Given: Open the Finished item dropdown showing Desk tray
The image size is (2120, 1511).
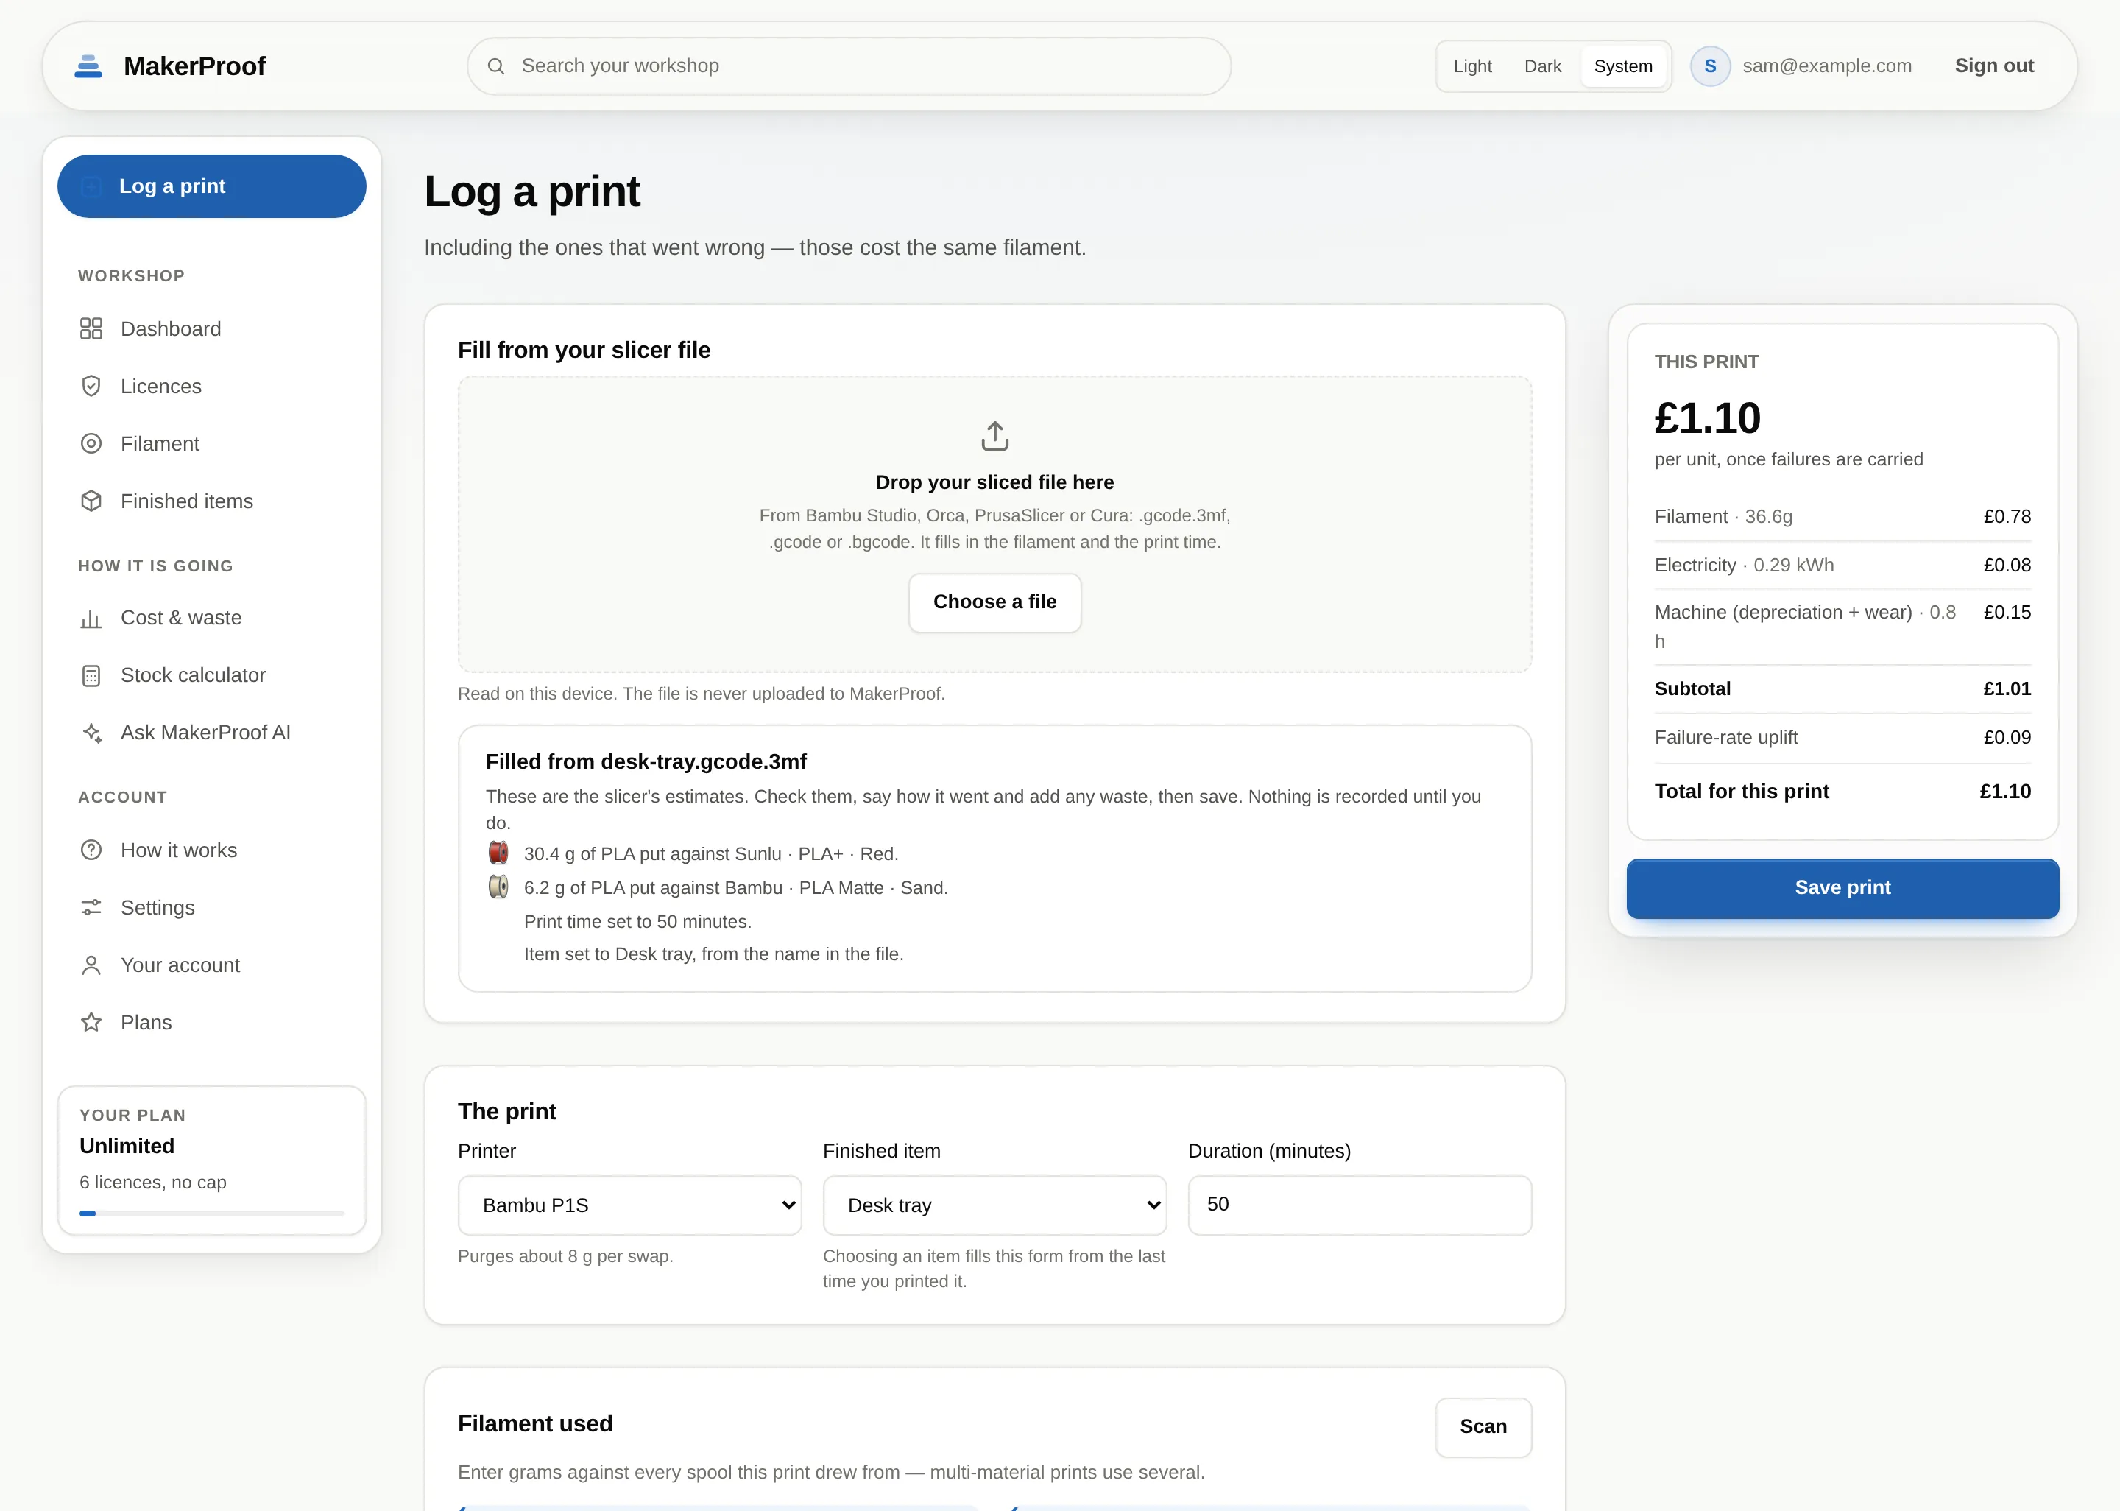Looking at the screenshot, I should (x=995, y=1205).
